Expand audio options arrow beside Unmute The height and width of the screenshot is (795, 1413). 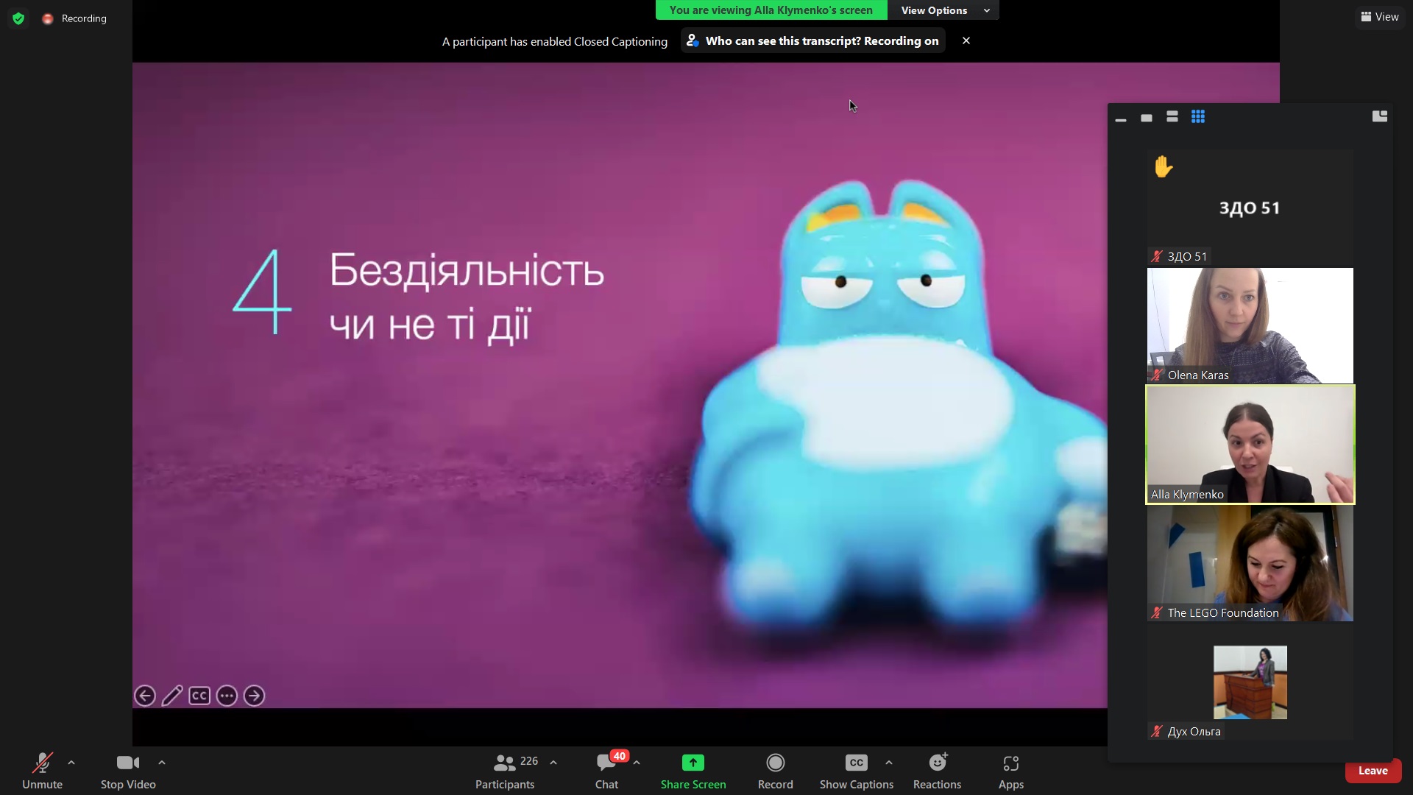coord(71,763)
